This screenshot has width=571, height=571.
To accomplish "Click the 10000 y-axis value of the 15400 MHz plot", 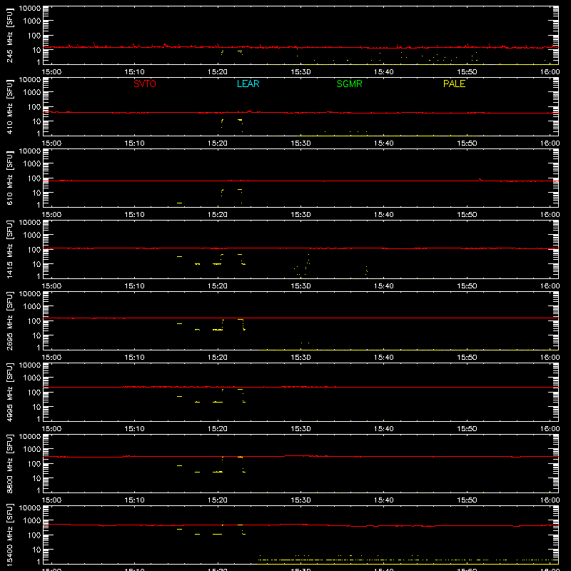I will [30, 508].
